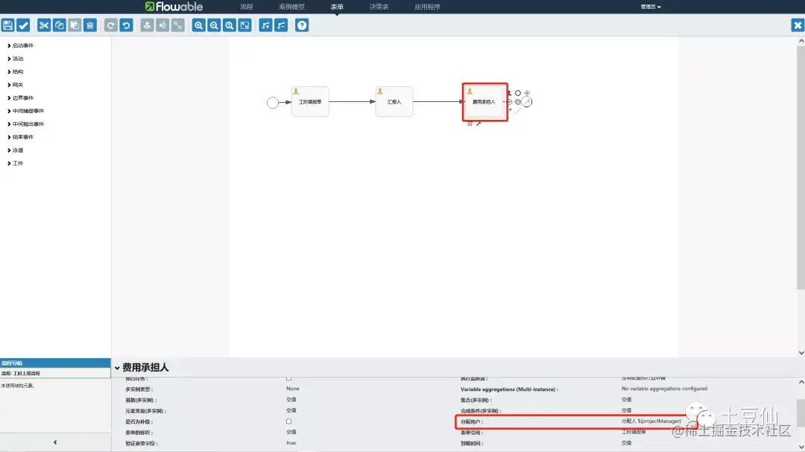Expand the 工件 palette group
Image resolution: width=805 pixels, height=452 pixels.
coord(16,163)
